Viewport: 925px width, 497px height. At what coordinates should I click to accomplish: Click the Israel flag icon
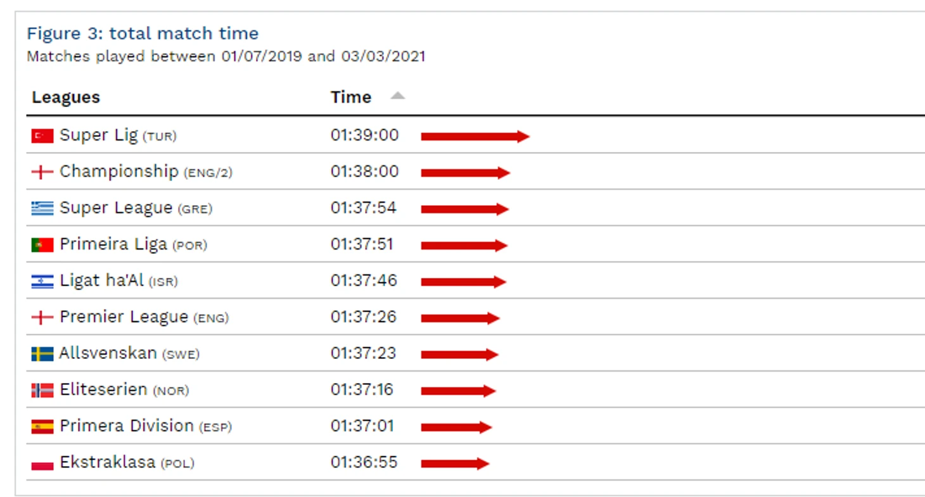point(42,282)
